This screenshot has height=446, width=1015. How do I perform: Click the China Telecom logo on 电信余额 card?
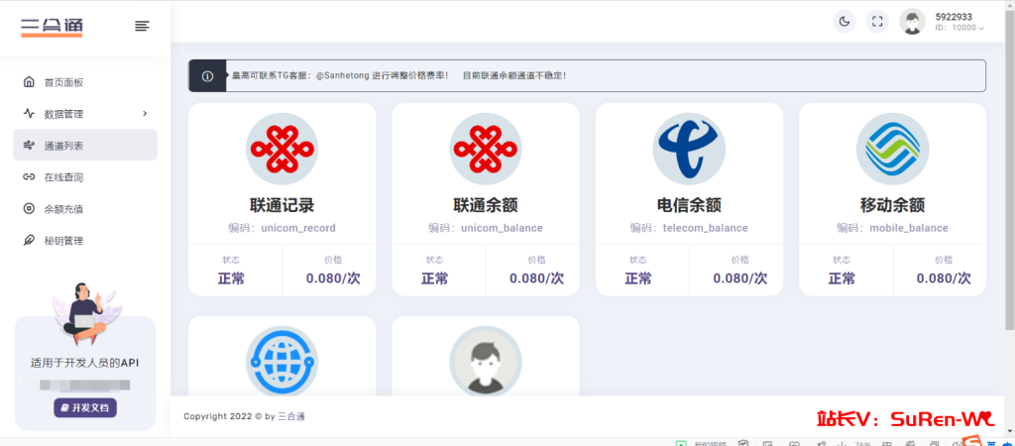tap(689, 149)
